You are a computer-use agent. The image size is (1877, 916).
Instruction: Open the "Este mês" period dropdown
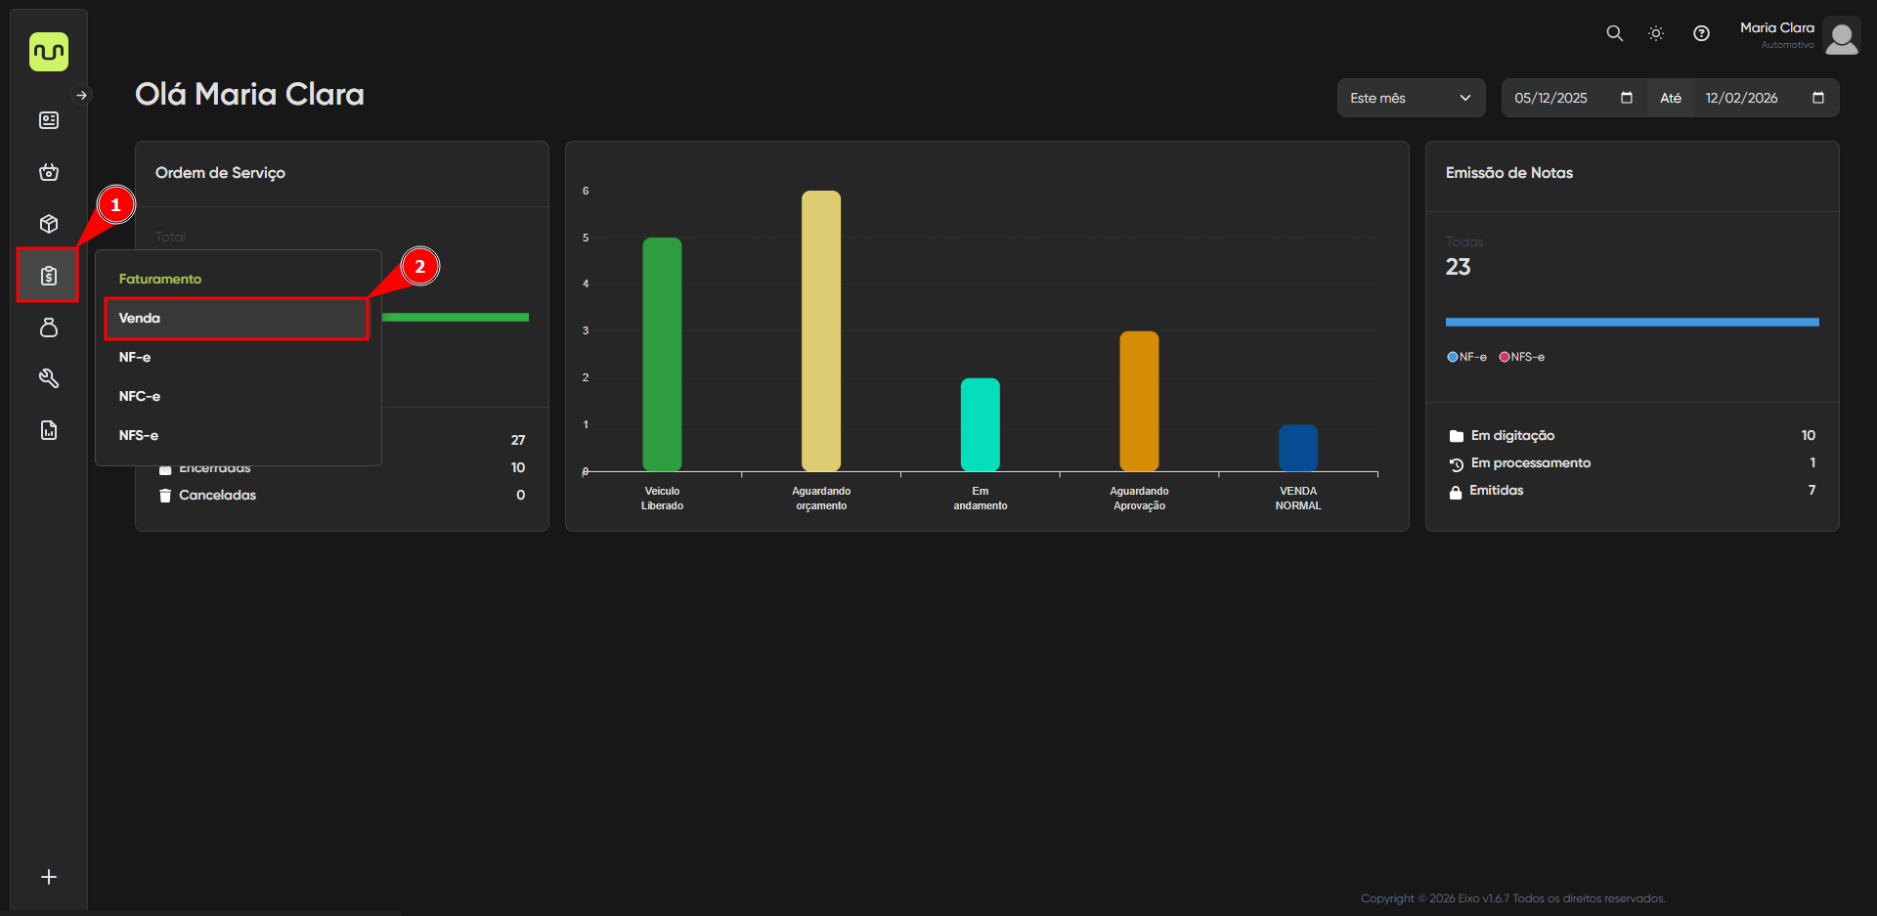pyautogui.click(x=1410, y=98)
